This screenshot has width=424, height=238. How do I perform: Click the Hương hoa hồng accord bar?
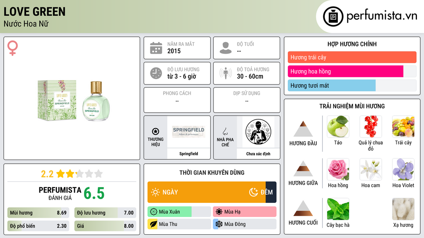click(352, 71)
